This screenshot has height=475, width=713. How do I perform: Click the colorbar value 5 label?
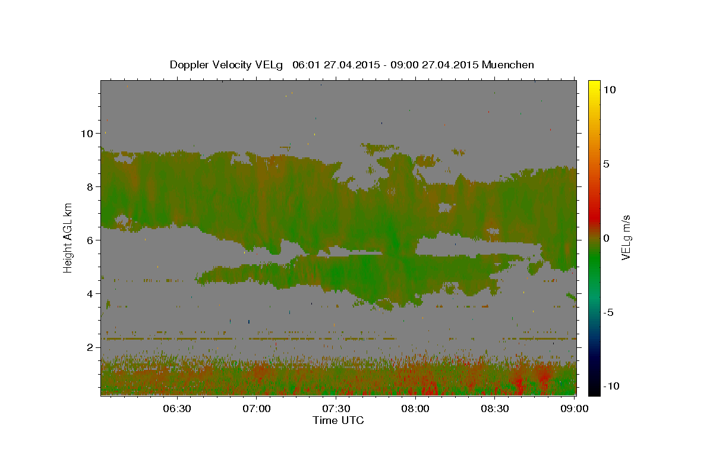[x=607, y=164]
